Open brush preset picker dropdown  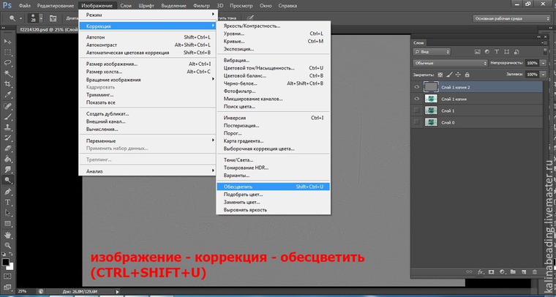[41, 18]
